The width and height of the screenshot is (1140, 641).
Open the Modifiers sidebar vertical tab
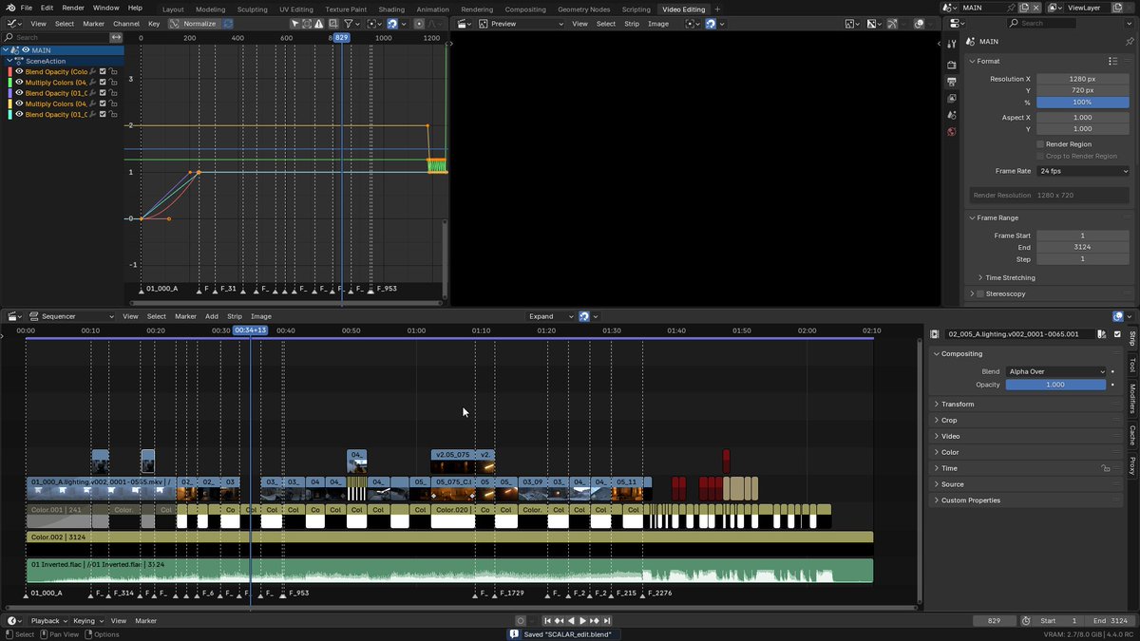pos(1132,399)
